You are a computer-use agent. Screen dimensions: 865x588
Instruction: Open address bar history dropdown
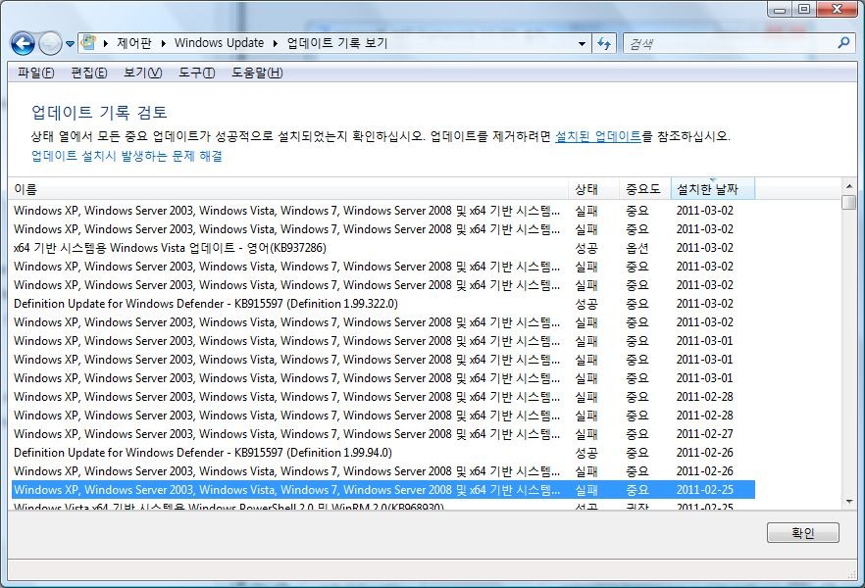tap(582, 43)
